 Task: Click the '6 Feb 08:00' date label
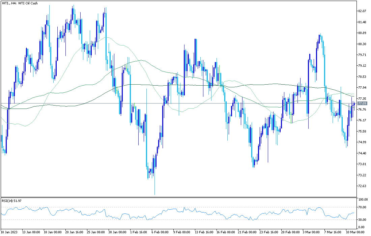[x=160, y=232]
